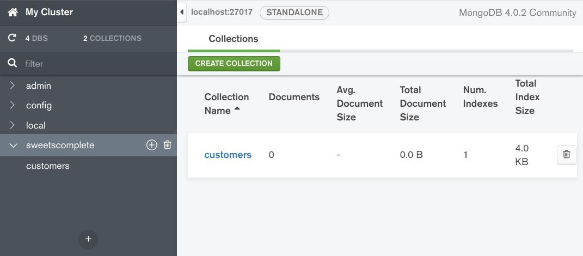Delete the customers collection row
This screenshot has width=583, height=256.
tap(566, 155)
